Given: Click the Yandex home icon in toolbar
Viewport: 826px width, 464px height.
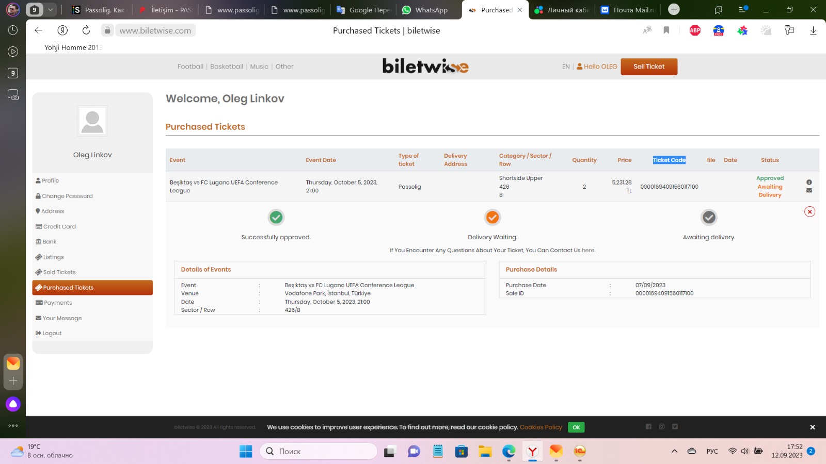Looking at the screenshot, I should [62, 30].
